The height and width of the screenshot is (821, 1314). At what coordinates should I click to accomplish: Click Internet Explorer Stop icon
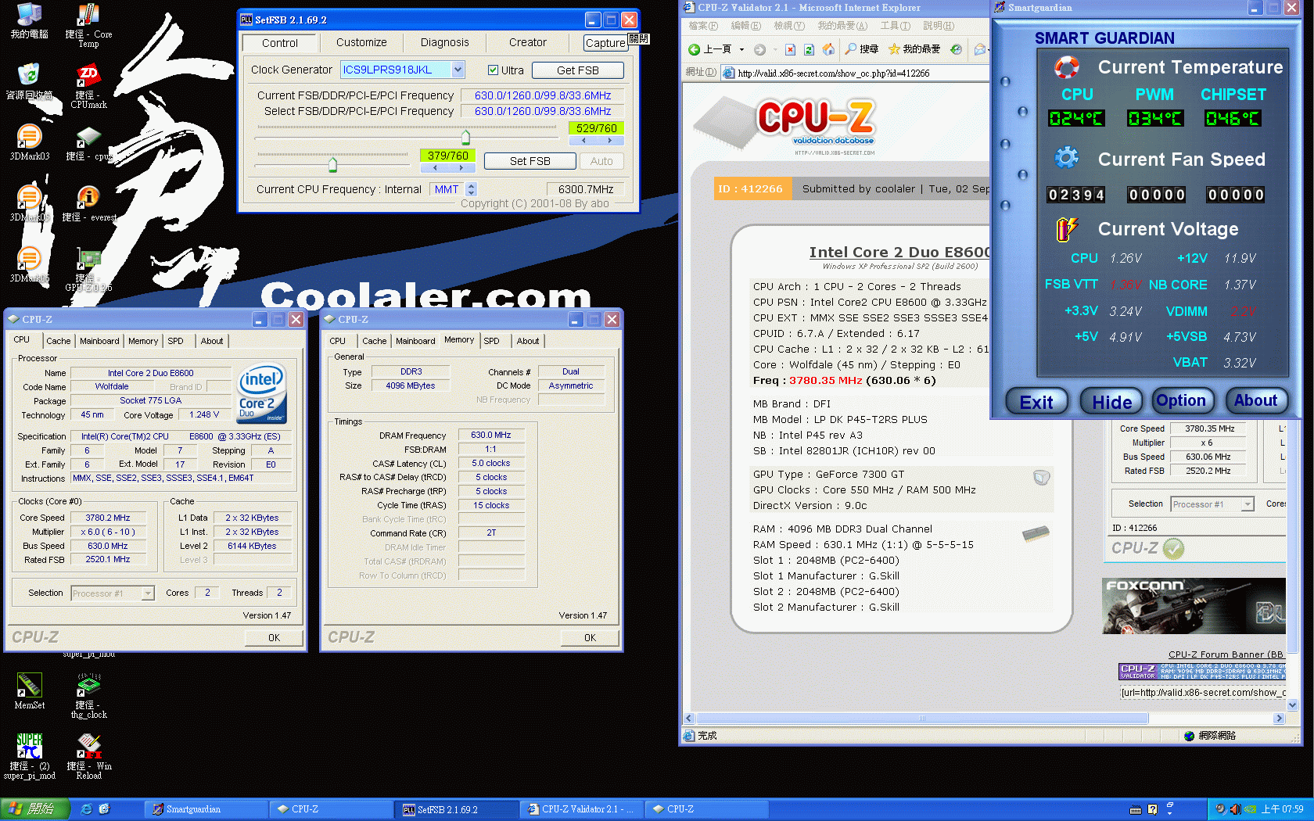pos(790,49)
